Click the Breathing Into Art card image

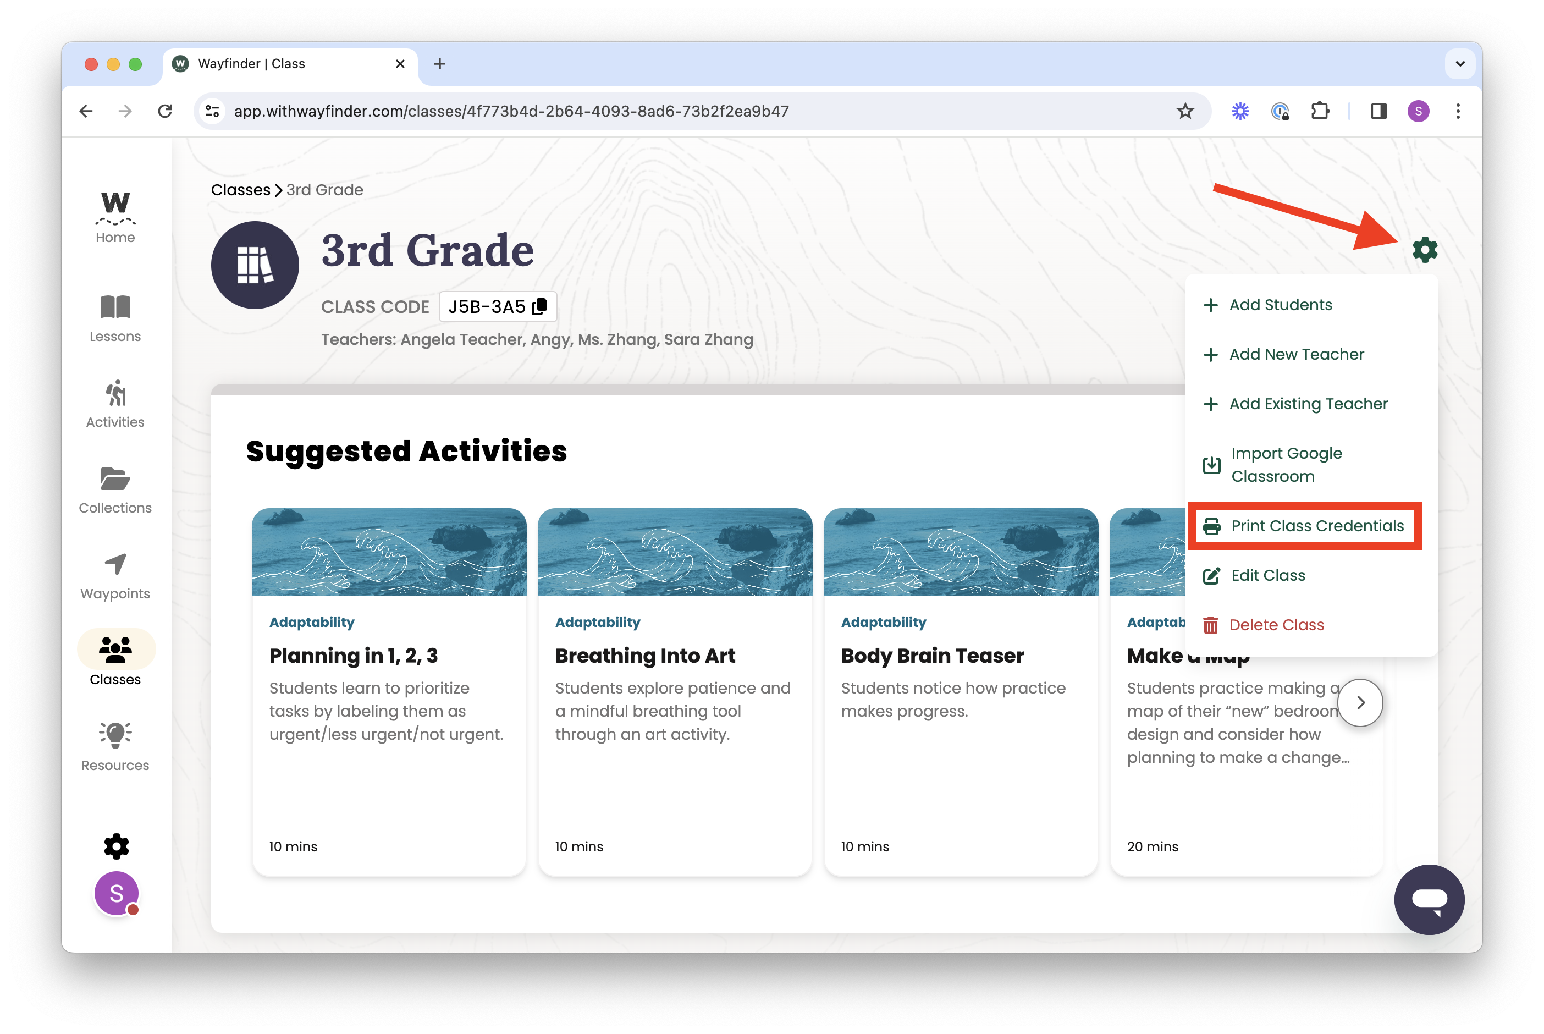(x=675, y=552)
